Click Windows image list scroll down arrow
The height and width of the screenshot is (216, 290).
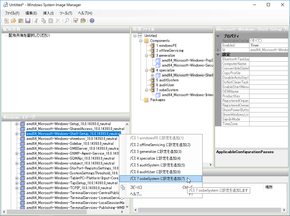point(127,207)
